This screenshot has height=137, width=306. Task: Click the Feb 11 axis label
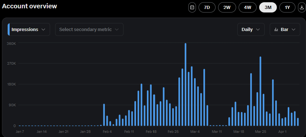tap(129, 132)
